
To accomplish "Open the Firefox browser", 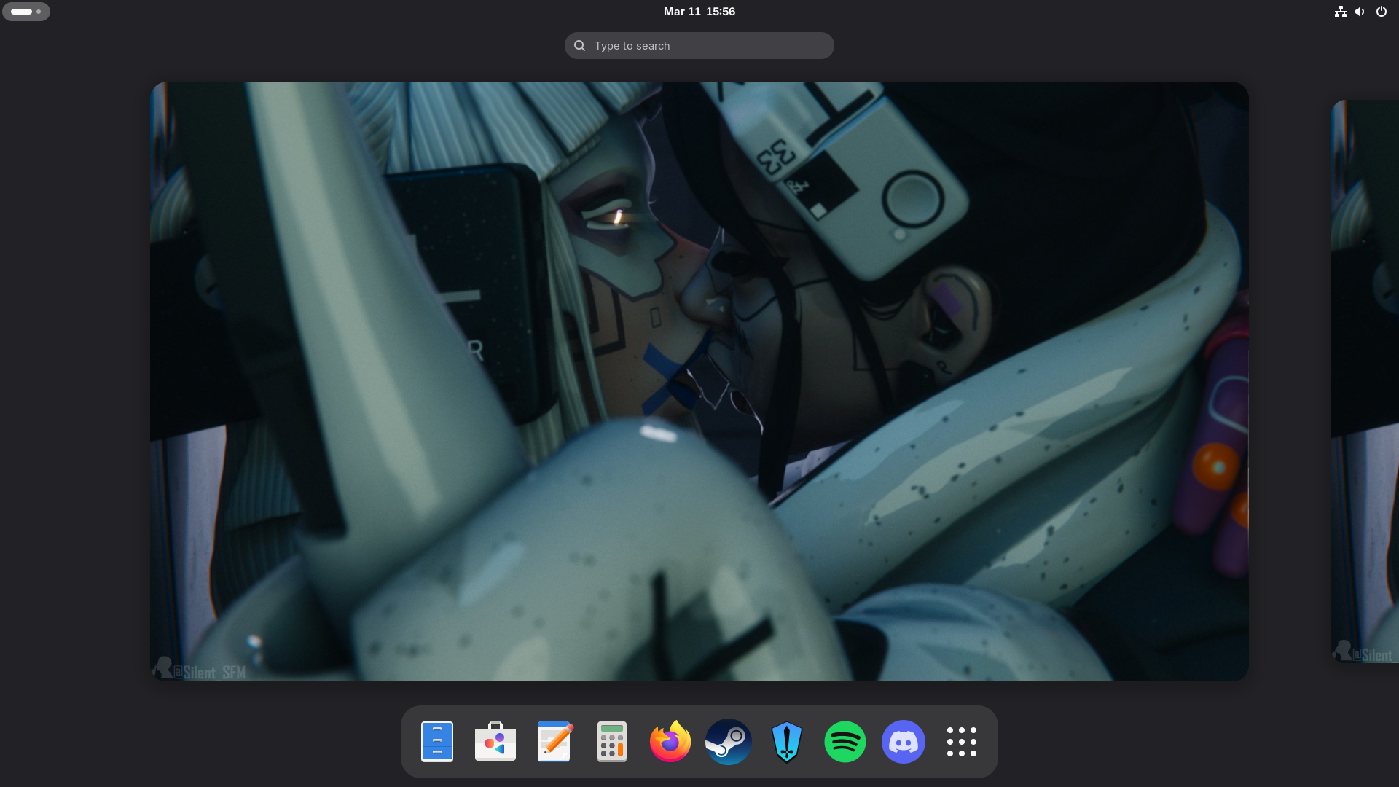I will (x=670, y=742).
